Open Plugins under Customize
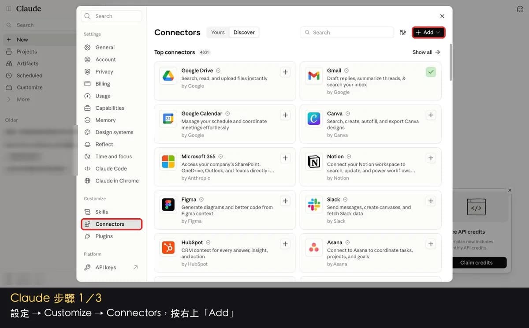529x328 pixels. tap(112, 236)
